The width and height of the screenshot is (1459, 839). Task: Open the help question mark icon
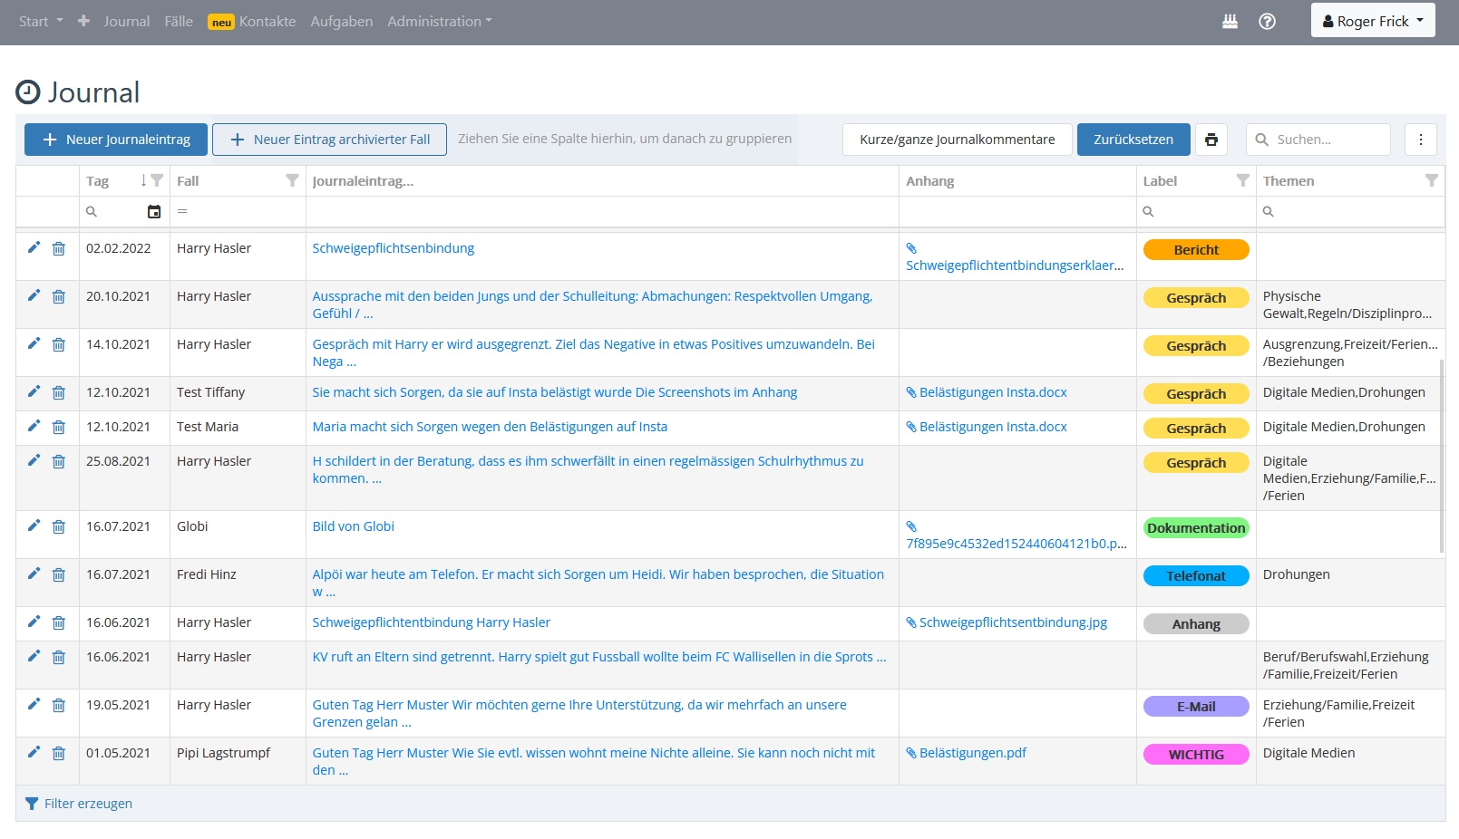point(1267,22)
